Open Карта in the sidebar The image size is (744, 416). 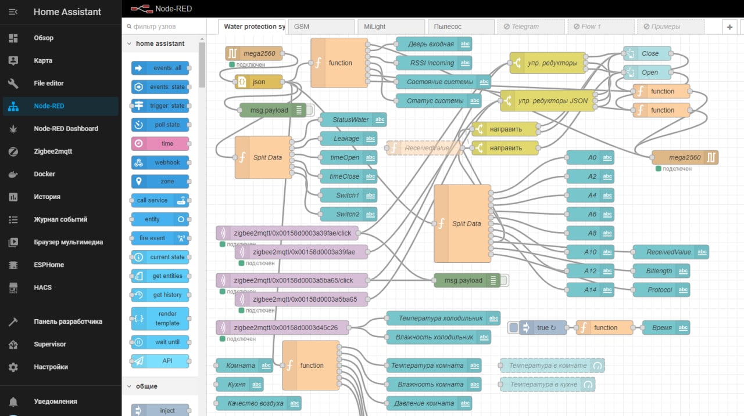(60, 60)
